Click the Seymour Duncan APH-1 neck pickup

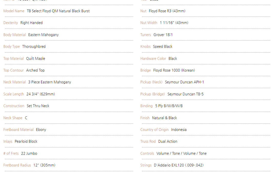pyautogui.click(x=184, y=82)
